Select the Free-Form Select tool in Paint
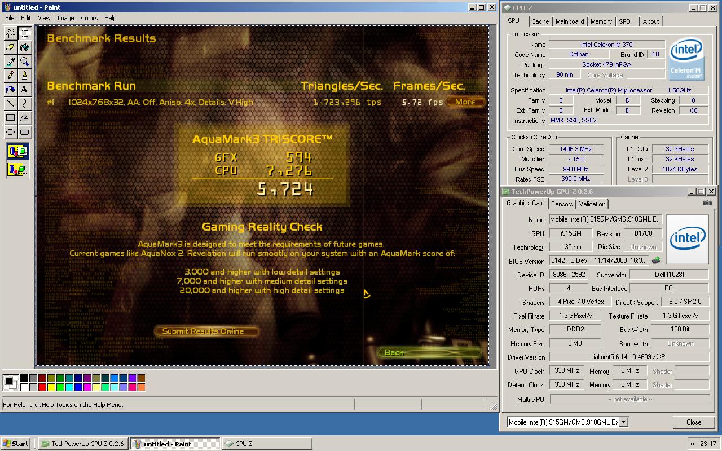Image resolution: width=722 pixels, height=451 pixels. (x=10, y=33)
